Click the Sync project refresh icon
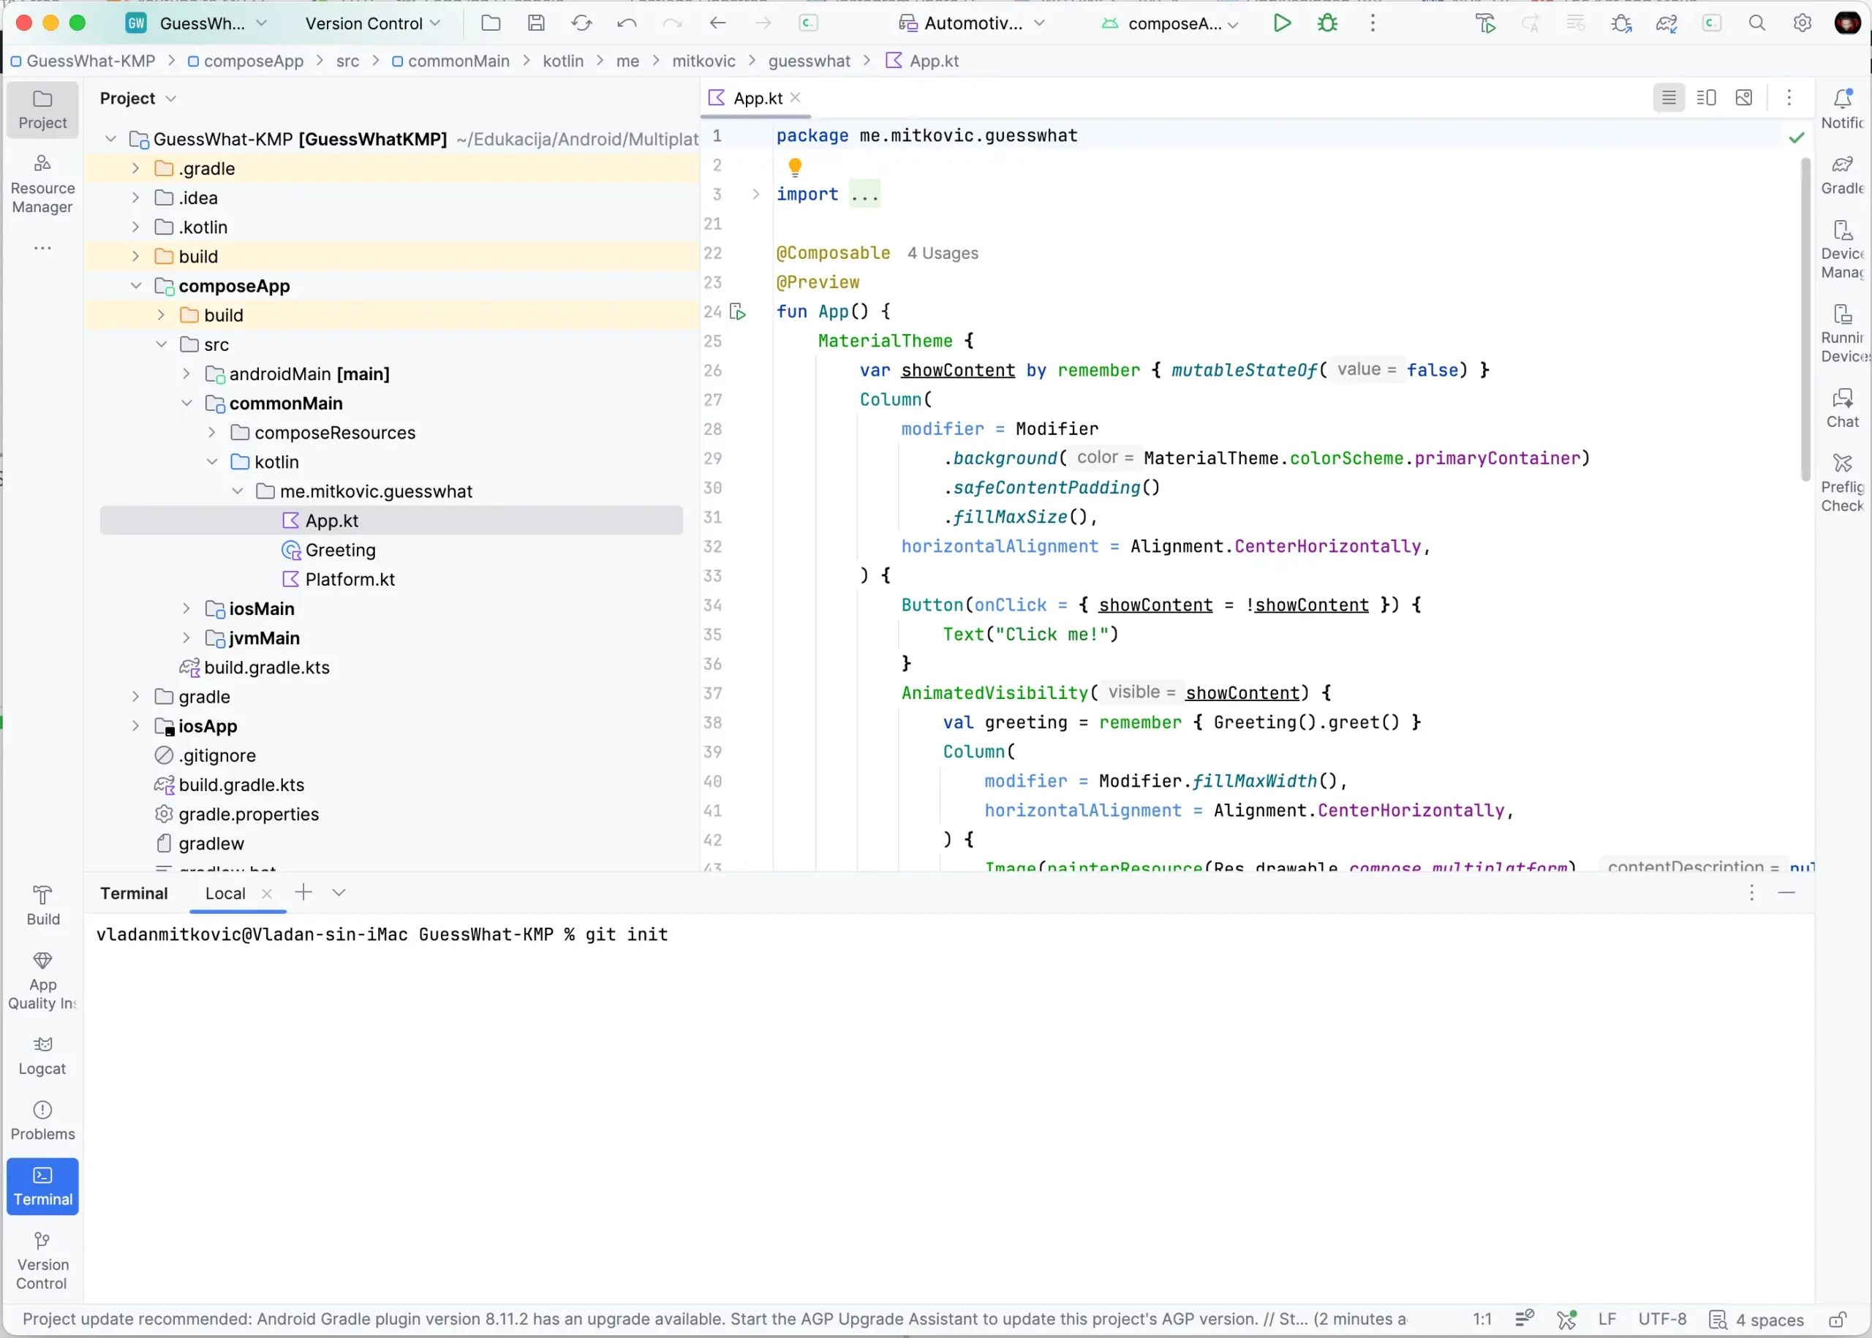This screenshot has height=1338, width=1872. [x=581, y=23]
